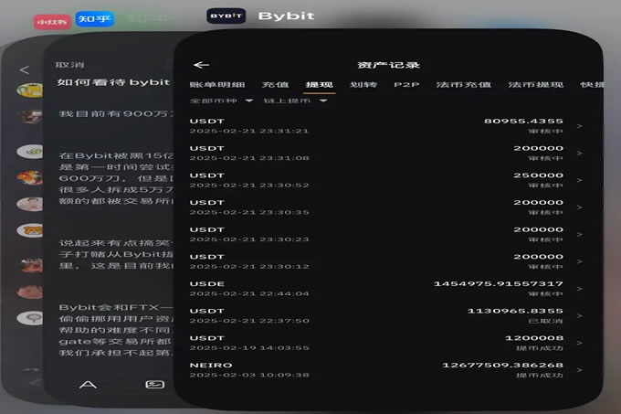
Task: Tap the image insert icon in Zhihu
Action: click(x=155, y=384)
